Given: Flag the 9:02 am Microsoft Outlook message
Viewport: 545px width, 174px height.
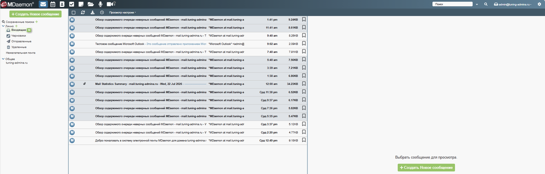Looking at the screenshot, I should (x=304, y=44).
